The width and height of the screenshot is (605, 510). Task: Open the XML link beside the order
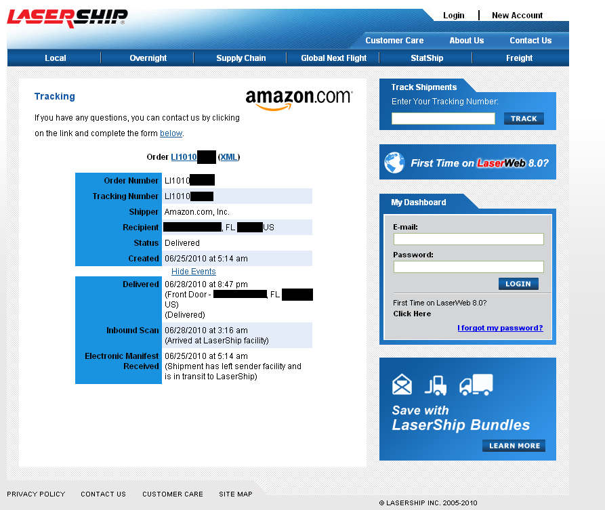(229, 157)
